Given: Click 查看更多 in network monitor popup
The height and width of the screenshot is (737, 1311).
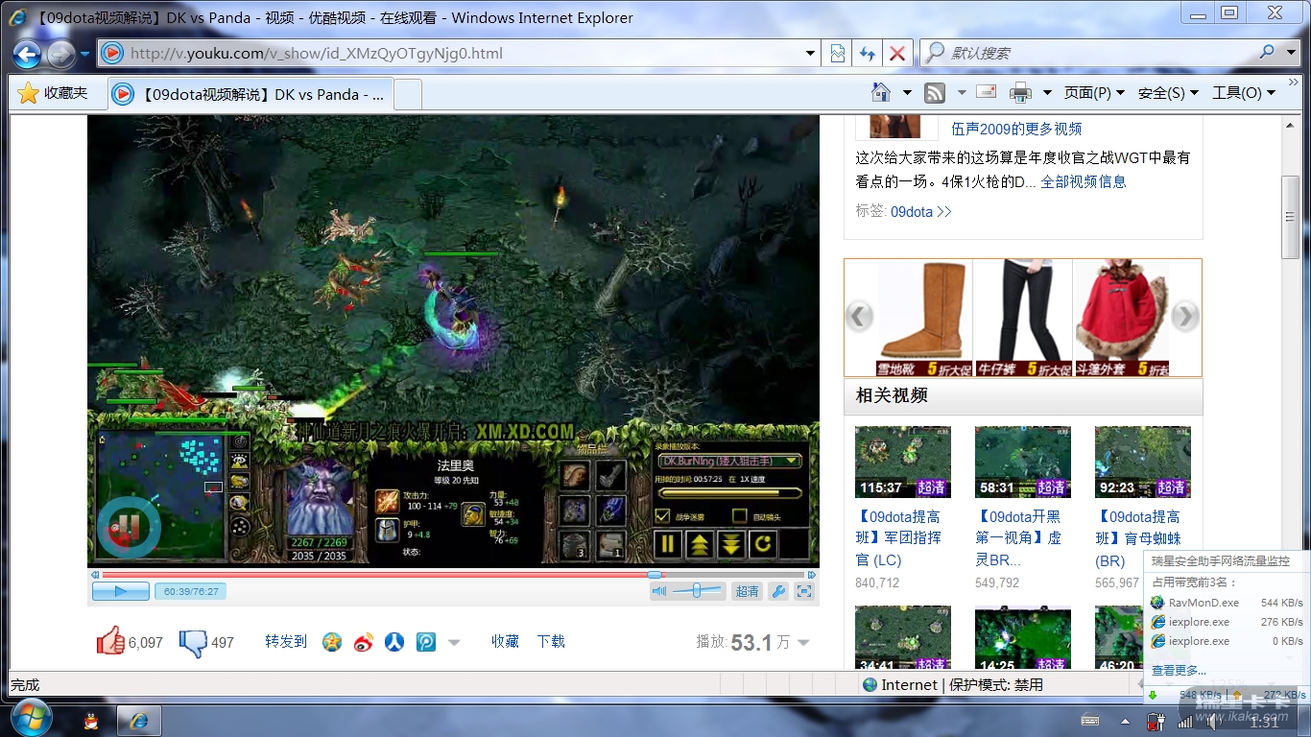Looking at the screenshot, I should point(1180,671).
